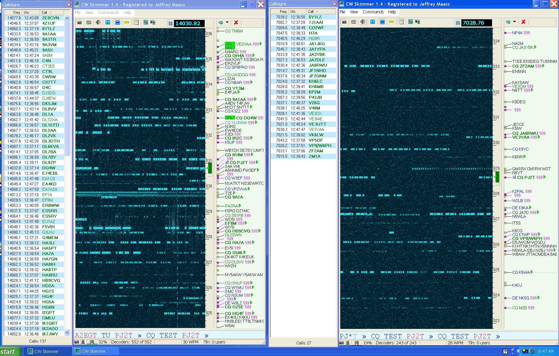Toggle the speaker audio output icon
Image resolution: width=559 pixels, height=356 pixels.
pyautogui.click(x=98, y=23)
